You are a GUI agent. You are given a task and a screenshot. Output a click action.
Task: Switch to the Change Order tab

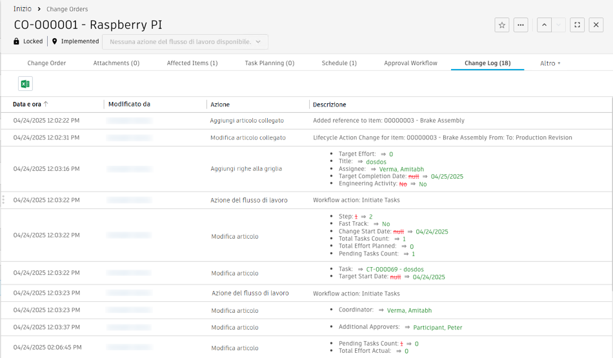click(46, 63)
